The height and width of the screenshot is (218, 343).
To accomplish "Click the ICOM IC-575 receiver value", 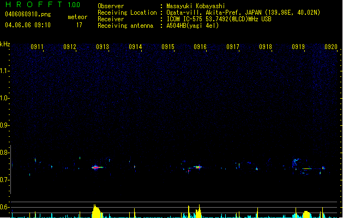I will (x=219, y=19).
